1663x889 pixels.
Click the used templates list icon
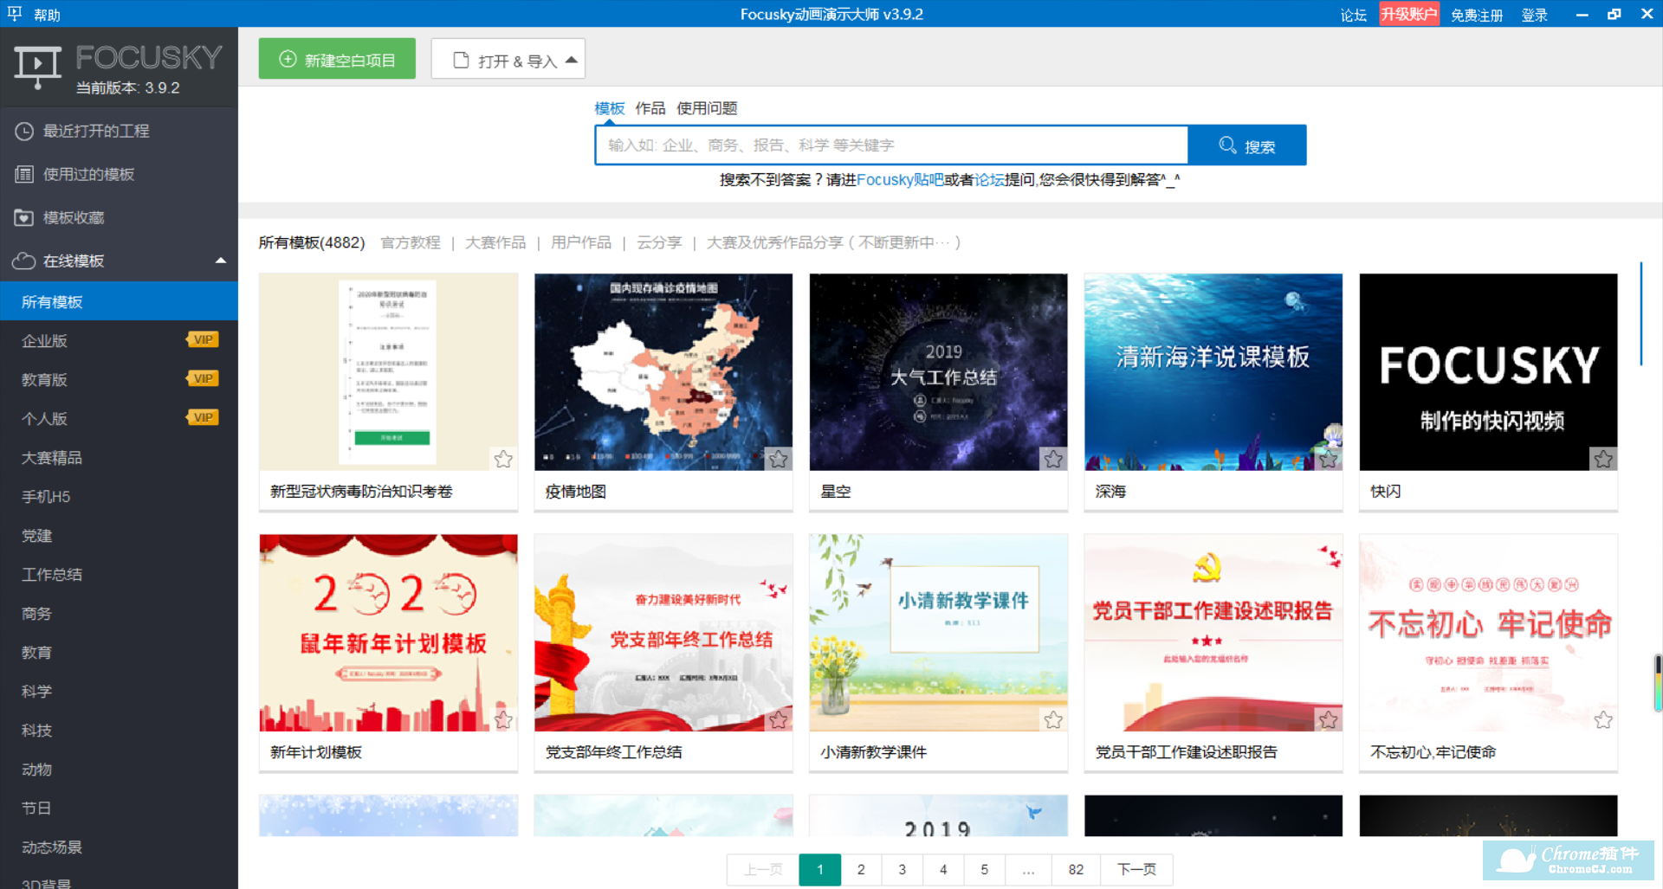tap(24, 174)
